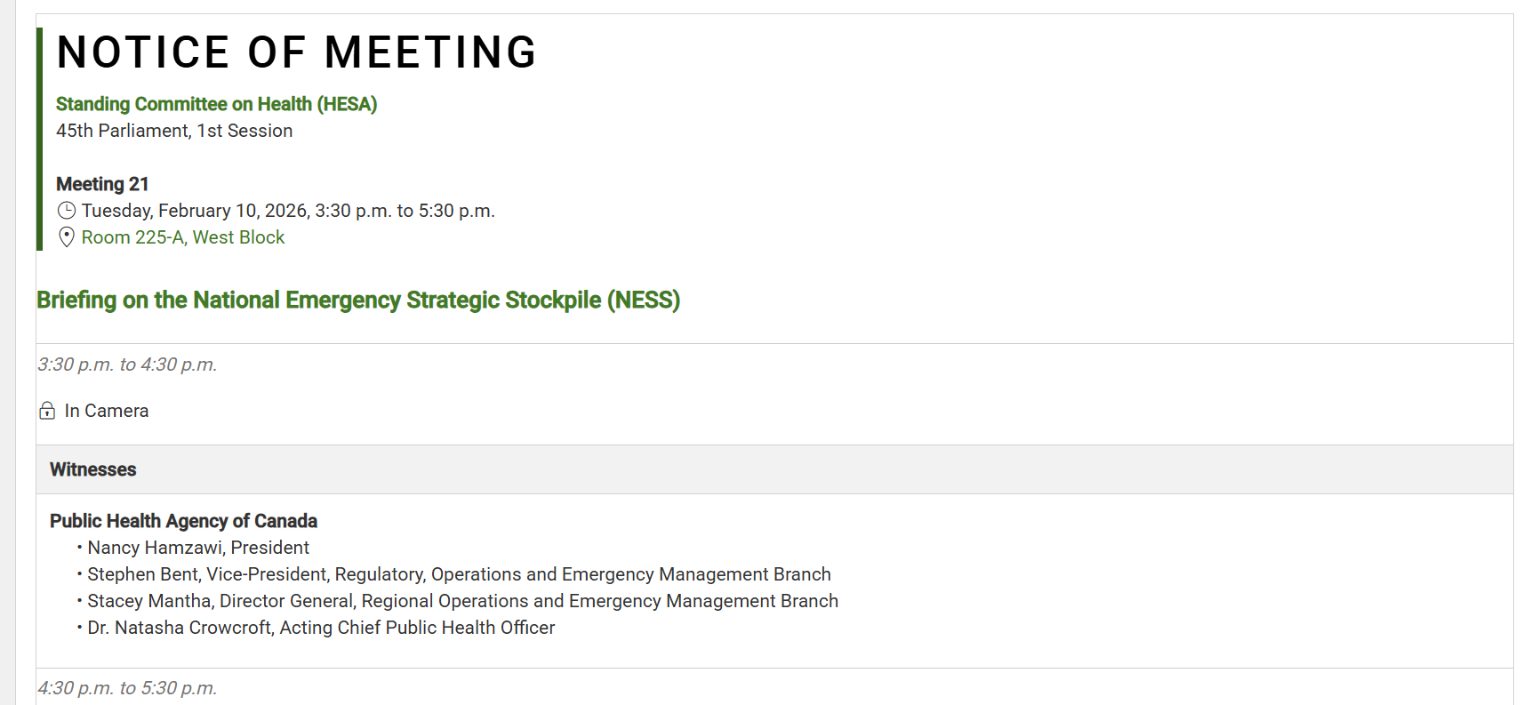1531x705 pixels.
Task: Click the Stephen Bent witness entry
Action: [459, 574]
